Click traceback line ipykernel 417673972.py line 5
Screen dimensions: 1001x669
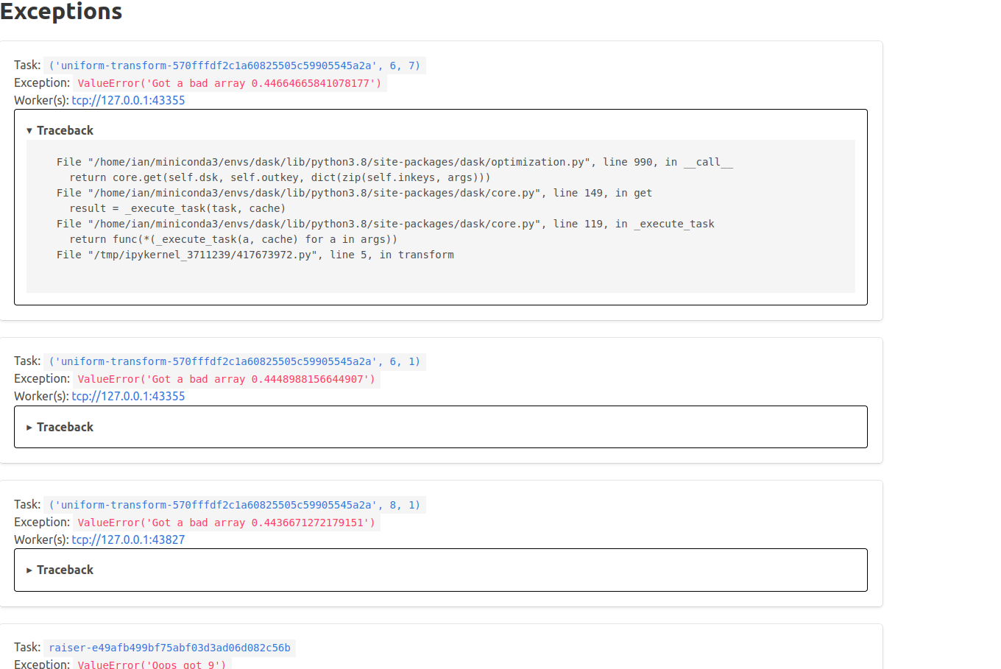pos(255,255)
